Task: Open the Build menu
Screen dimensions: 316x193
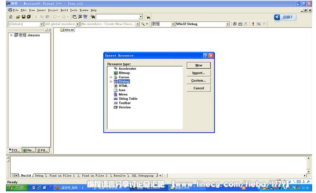Action: 64,10
